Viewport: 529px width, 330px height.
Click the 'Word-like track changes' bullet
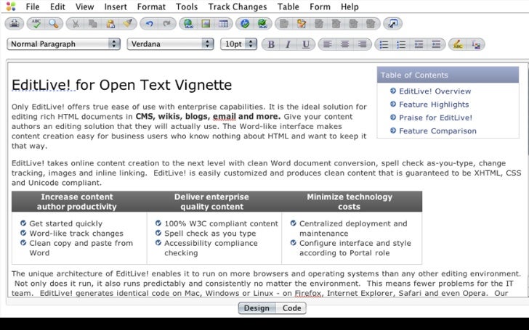(x=76, y=234)
